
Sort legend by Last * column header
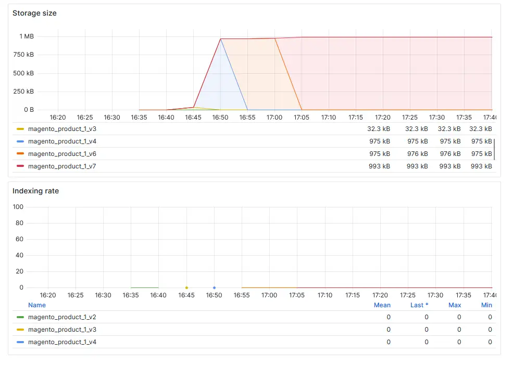[419, 305]
